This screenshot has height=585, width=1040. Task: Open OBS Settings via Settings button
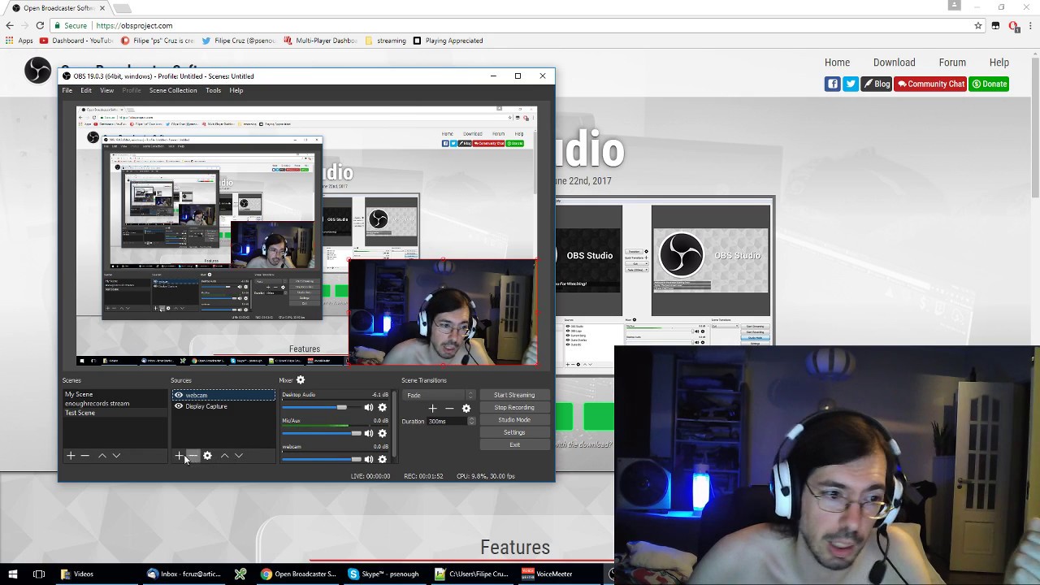pyautogui.click(x=513, y=432)
